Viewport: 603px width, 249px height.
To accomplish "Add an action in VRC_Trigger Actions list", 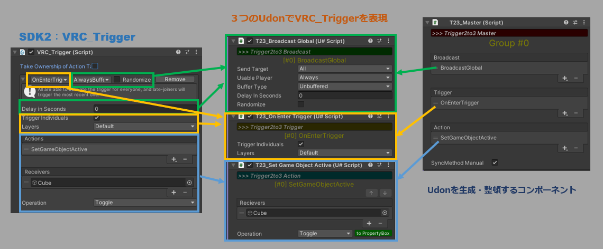I will [174, 159].
